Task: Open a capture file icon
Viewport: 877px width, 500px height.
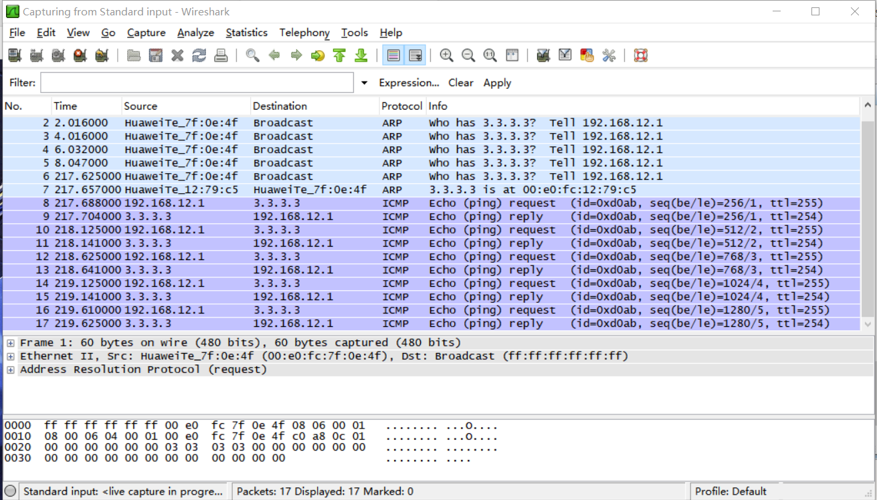Action: point(134,55)
